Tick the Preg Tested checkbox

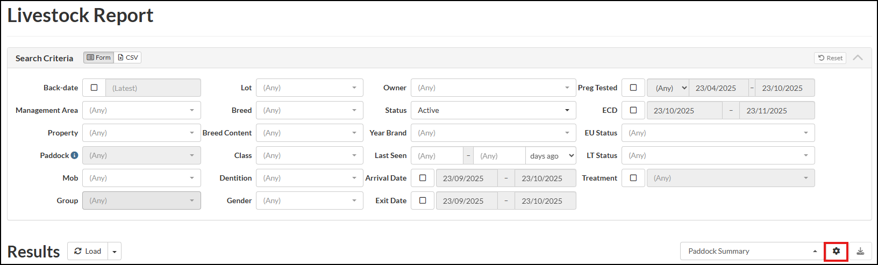[633, 88]
